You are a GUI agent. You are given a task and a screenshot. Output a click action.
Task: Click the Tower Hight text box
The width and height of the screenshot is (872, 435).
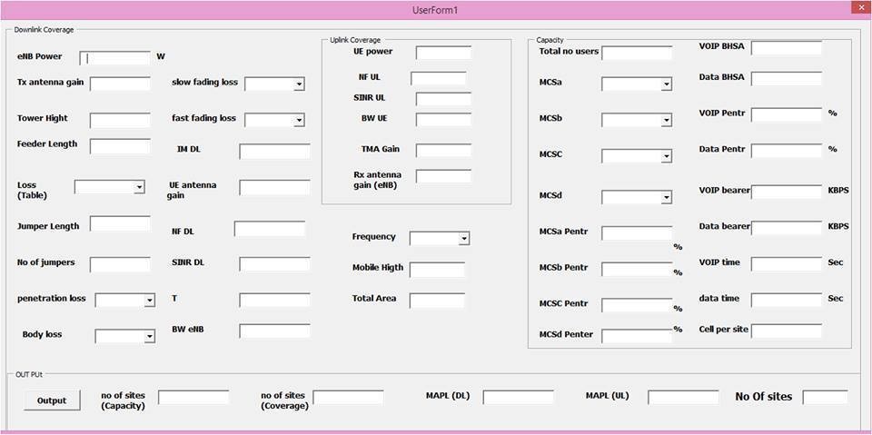pyautogui.click(x=120, y=120)
